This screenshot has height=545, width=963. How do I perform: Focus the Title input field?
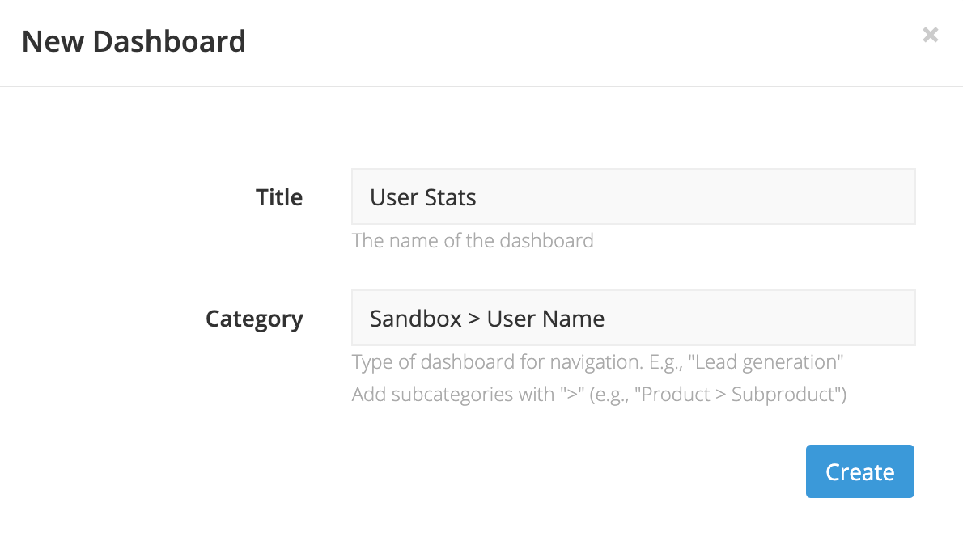point(633,196)
